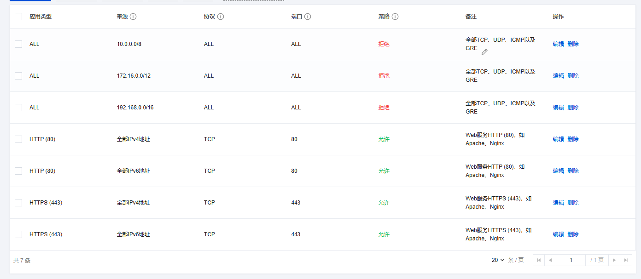Jump to the last page arrow
Image resolution: width=641 pixels, height=279 pixels.
pos(626,260)
